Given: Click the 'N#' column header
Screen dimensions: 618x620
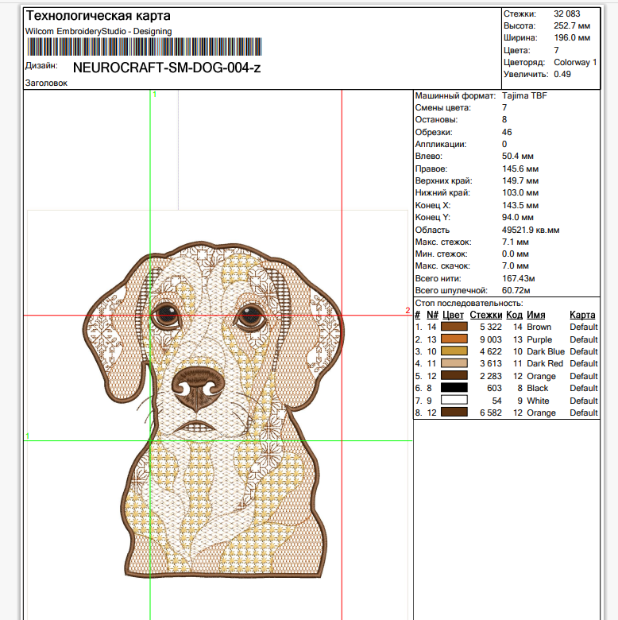Looking at the screenshot, I should point(432,315).
